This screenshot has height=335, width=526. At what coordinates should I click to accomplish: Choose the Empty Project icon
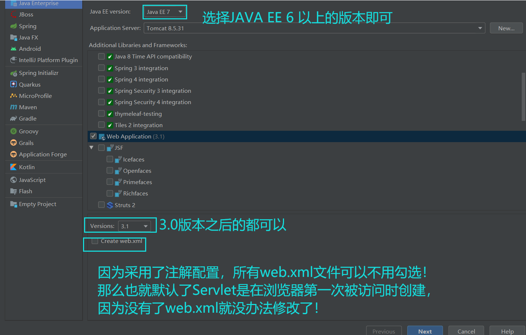pyautogui.click(x=14, y=204)
